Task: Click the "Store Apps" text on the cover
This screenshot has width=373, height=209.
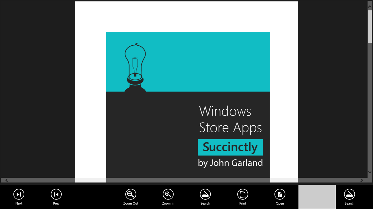Action: 230,128
